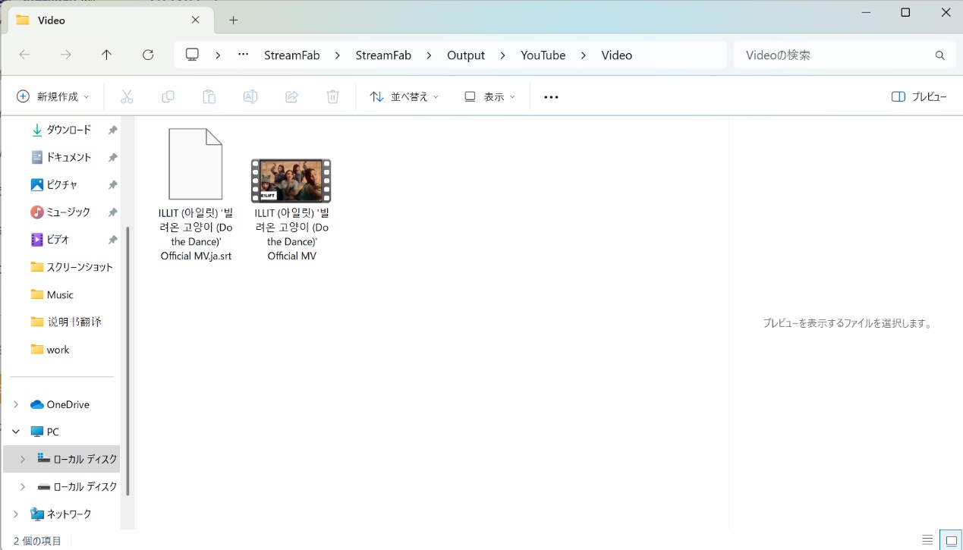Go back with the left arrow
Screen dimensions: 963x550
(24, 55)
